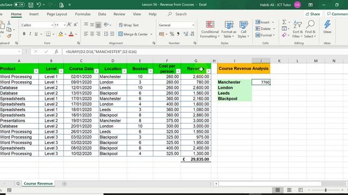Screen dimensions: 348x195
Task: Open the Insert ribbon tab
Action: point(34,14)
